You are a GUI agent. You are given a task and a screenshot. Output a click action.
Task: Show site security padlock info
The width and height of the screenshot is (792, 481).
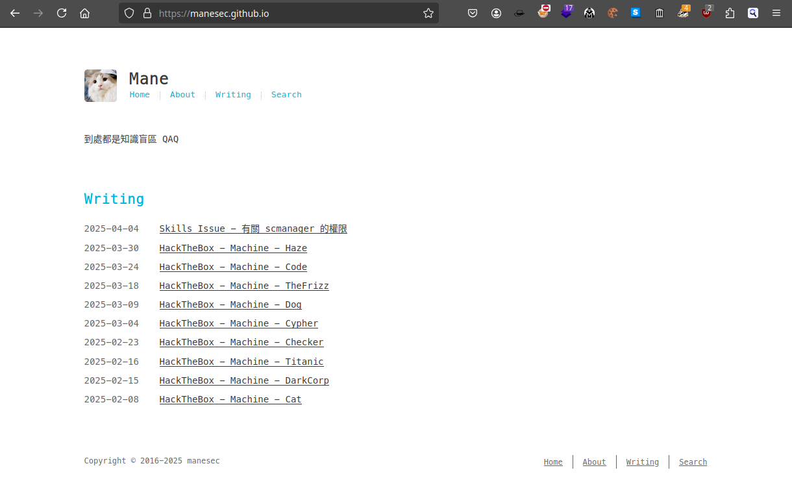coord(147,13)
